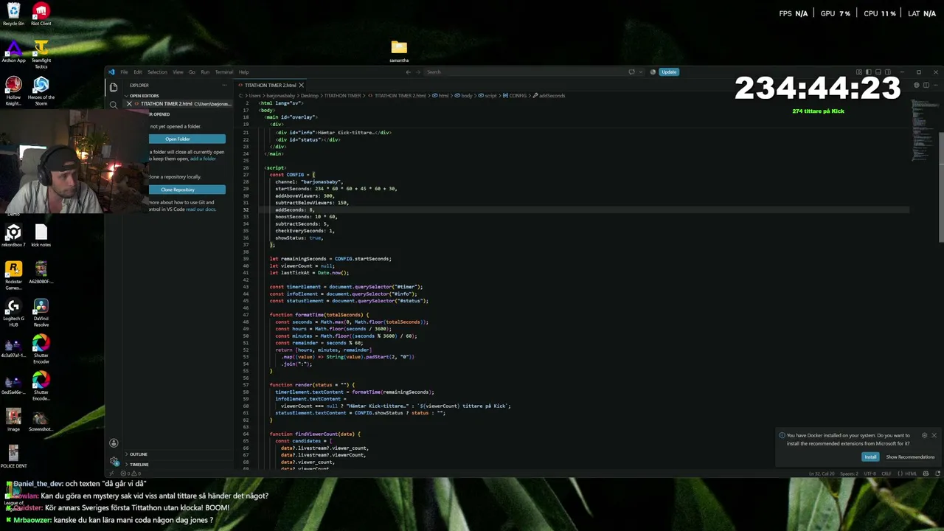Go back with the navigation arrow

(x=408, y=72)
